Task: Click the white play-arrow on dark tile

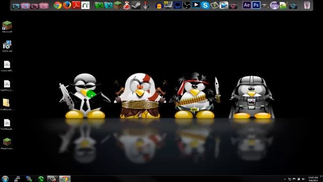Action: (x=196, y=5)
